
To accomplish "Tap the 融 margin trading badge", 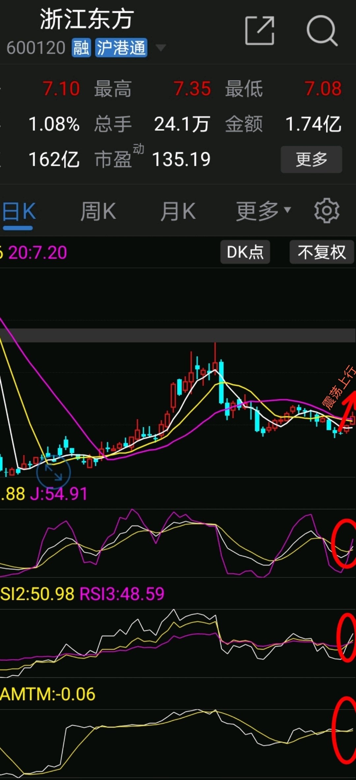I will pyautogui.click(x=81, y=48).
